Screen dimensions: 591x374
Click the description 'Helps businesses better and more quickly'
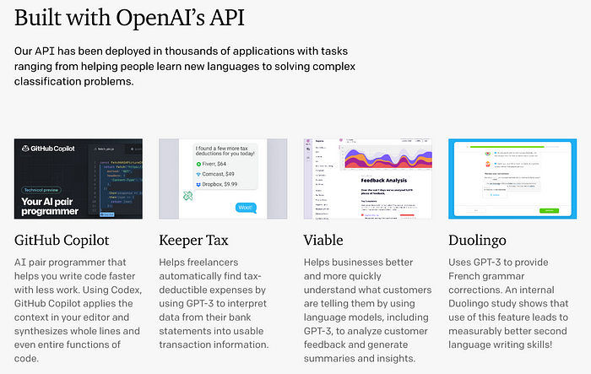(367, 311)
